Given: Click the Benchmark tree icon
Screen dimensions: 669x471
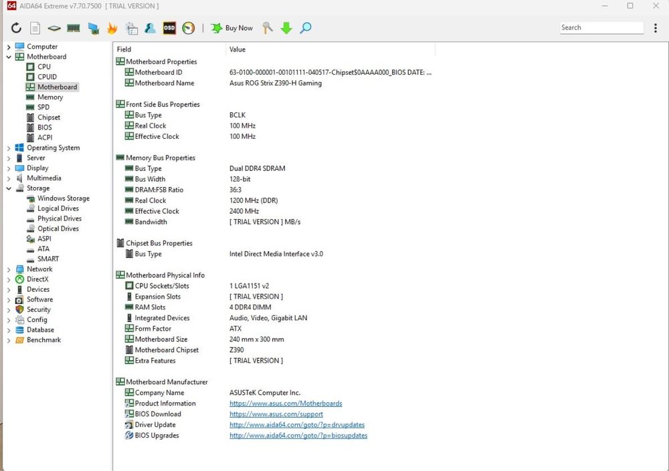Looking at the screenshot, I should tap(19, 340).
